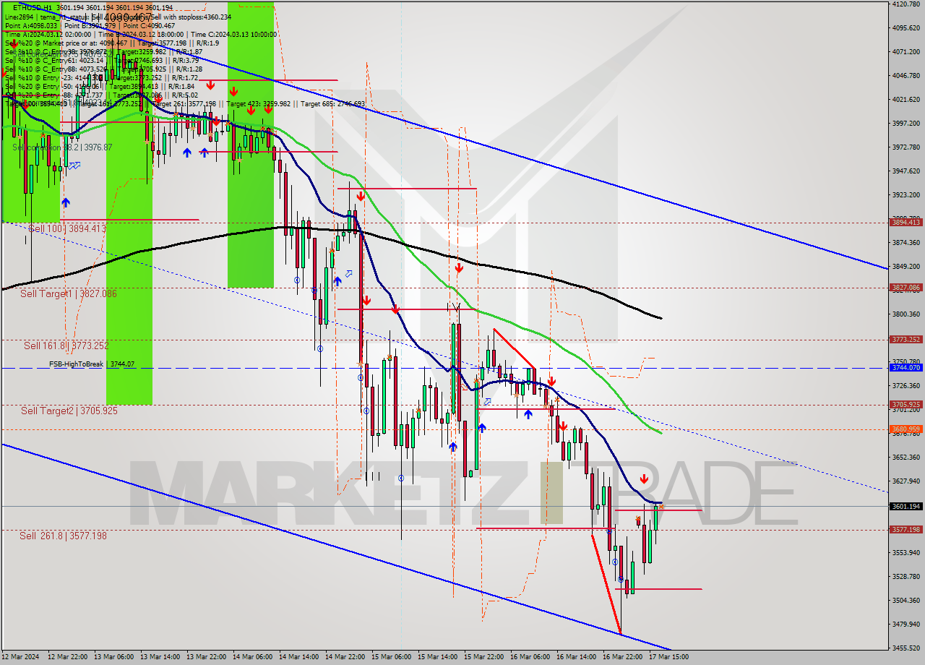
Task: Click the 4120.780 price scale value
Action: tap(905, 4)
